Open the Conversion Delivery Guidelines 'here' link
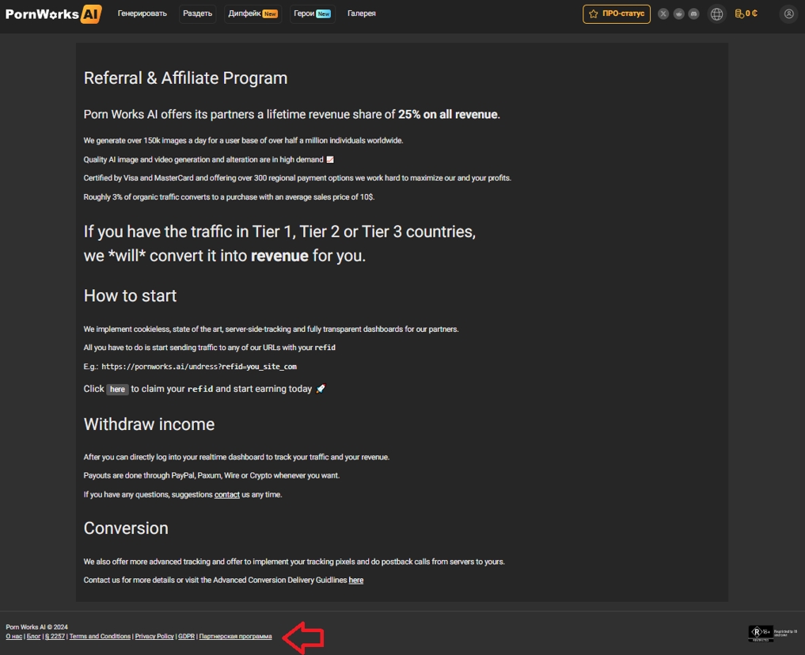 [x=355, y=580]
